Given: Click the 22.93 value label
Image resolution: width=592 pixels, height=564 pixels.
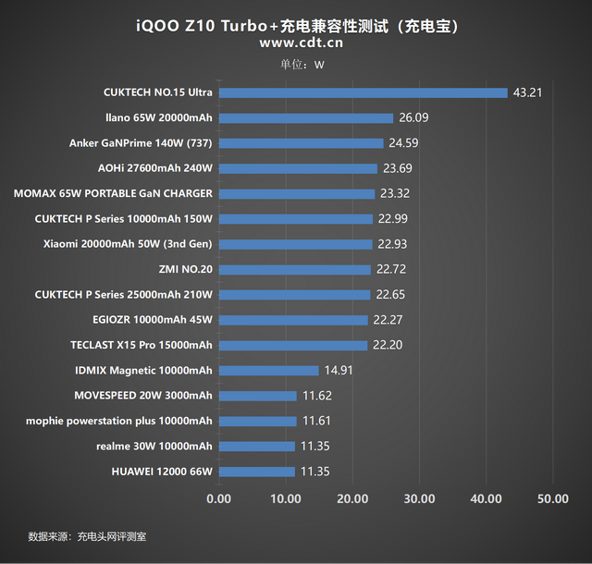Looking at the screenshot, I should tap(392, 244).
